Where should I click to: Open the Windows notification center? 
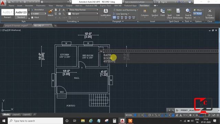pyautogui.click(x=214, y=121)
